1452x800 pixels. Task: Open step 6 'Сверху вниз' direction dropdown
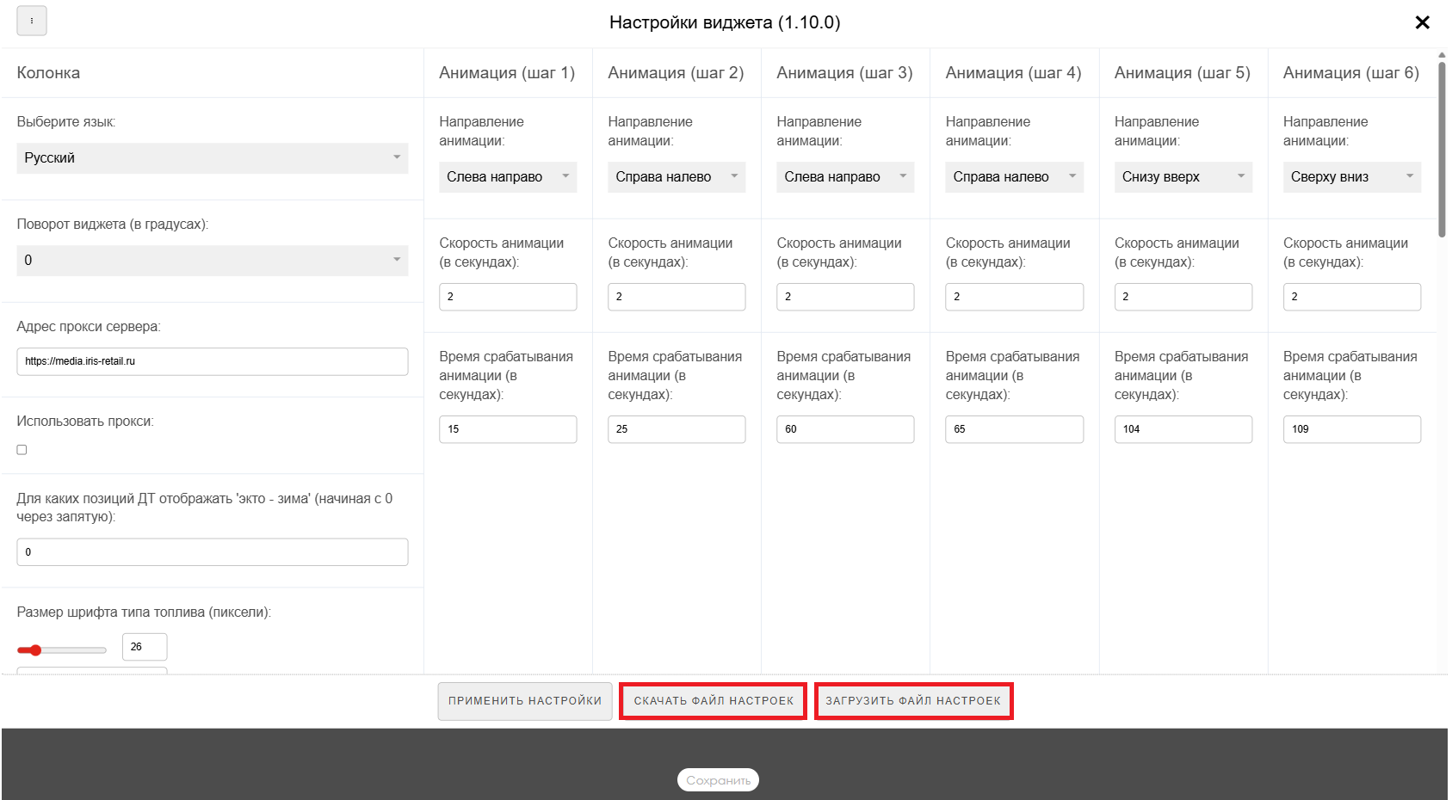(1351, 177)
